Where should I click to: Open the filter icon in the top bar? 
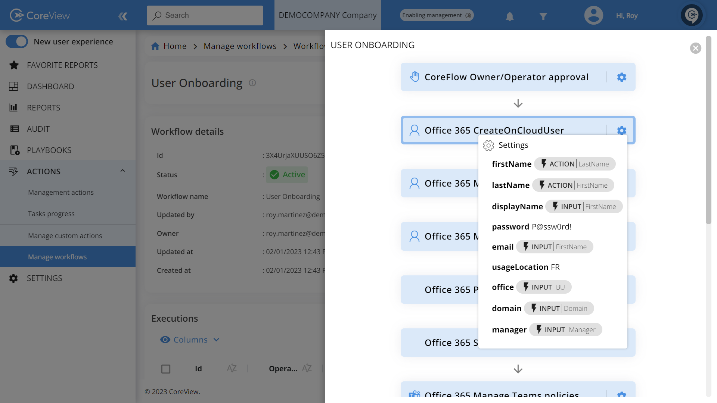coord(543,15)
